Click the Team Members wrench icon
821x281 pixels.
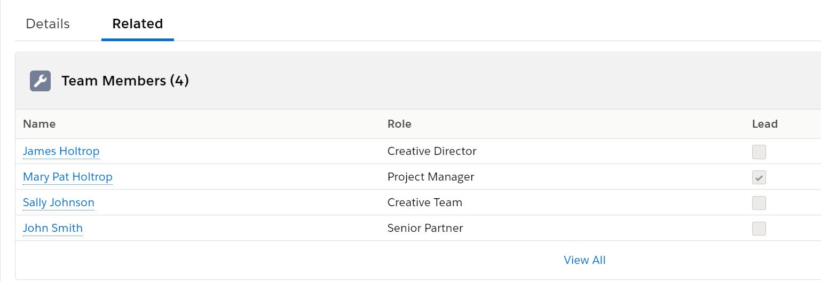click(40, 81)
